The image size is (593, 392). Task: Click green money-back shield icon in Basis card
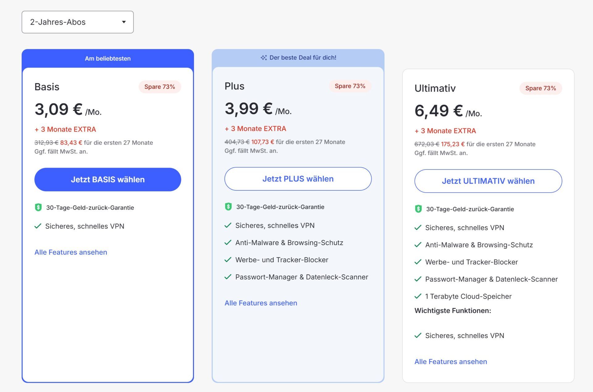point(38,207)
